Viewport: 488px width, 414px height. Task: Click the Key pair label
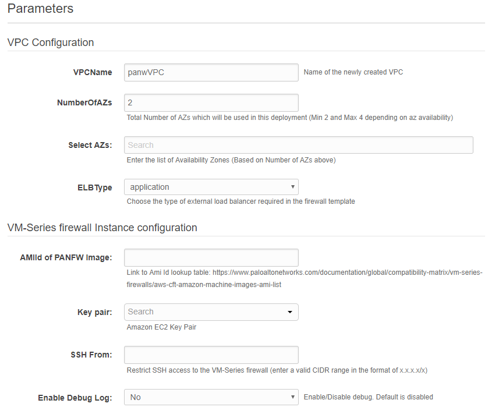click(x=95, y=312)
